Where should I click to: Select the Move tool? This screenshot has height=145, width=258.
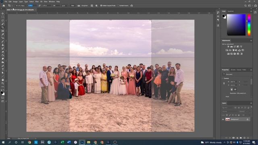coord(3,13)
